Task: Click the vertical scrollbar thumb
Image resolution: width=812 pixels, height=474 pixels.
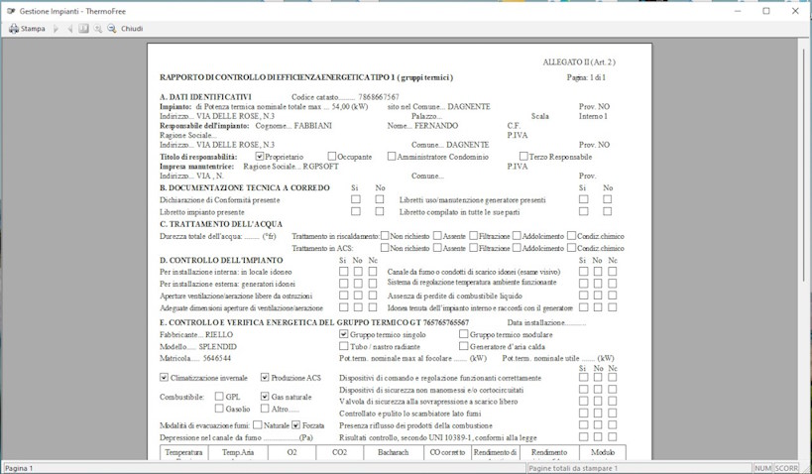Action: (804, 164)
